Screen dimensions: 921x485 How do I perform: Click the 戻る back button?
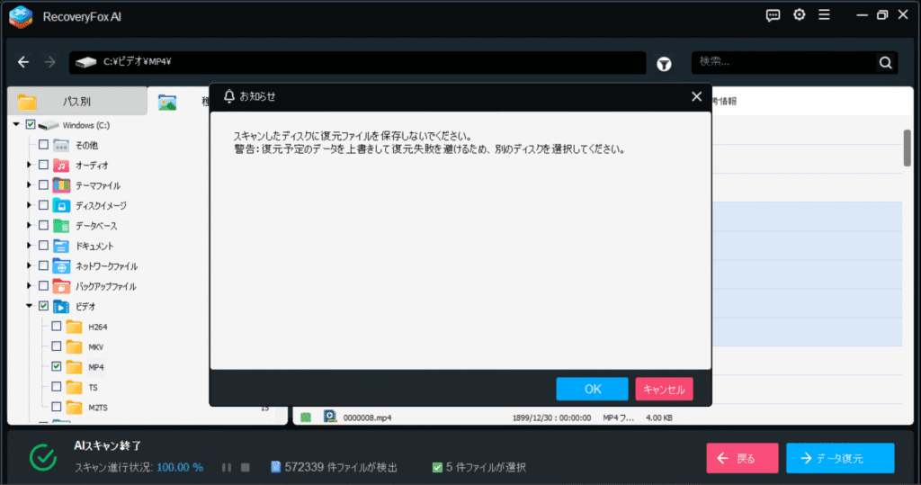click(x=742, y=458)
